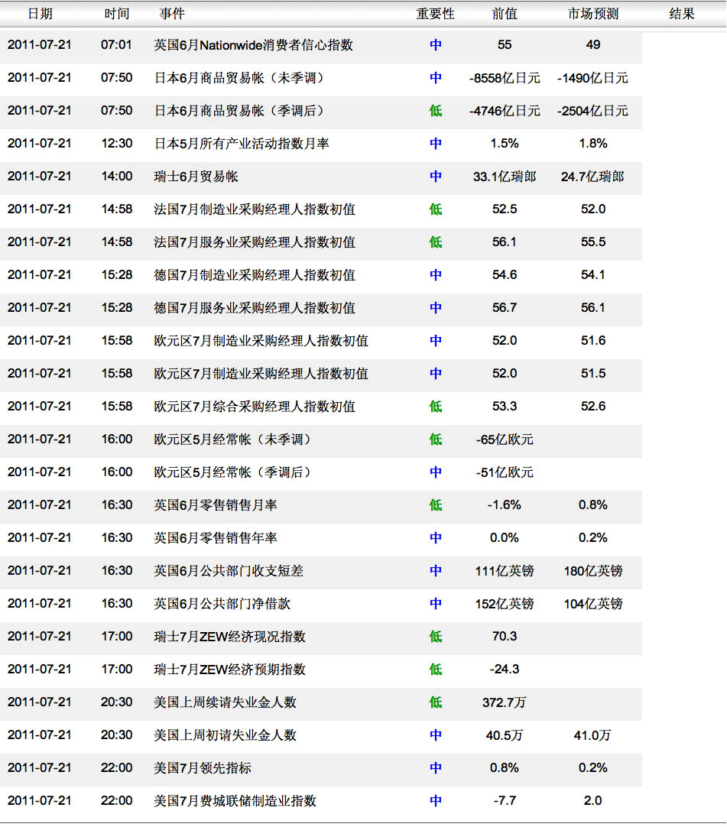Select event 法国7月服务业采购经理人指数初值
Image resolution: width=727 pixels, height=827 pixels.
tap(255, 242)
